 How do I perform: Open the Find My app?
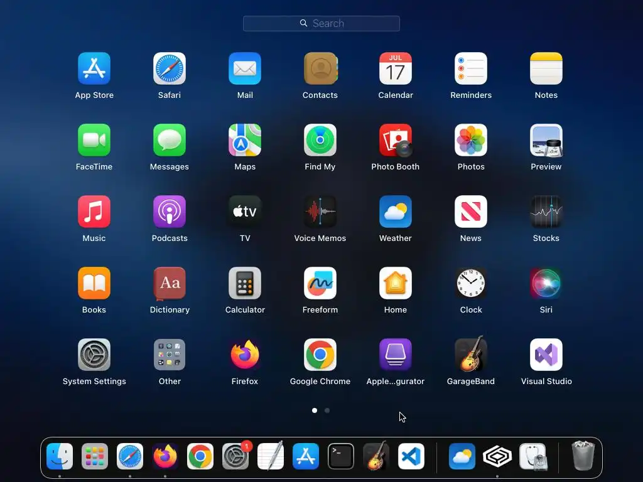(x=320, y=140)
